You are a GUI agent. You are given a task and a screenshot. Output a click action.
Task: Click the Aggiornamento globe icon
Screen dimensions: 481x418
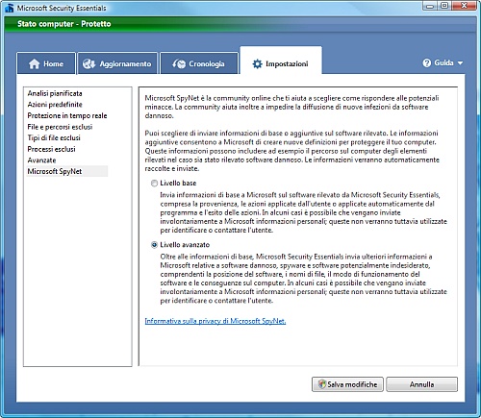89,63
